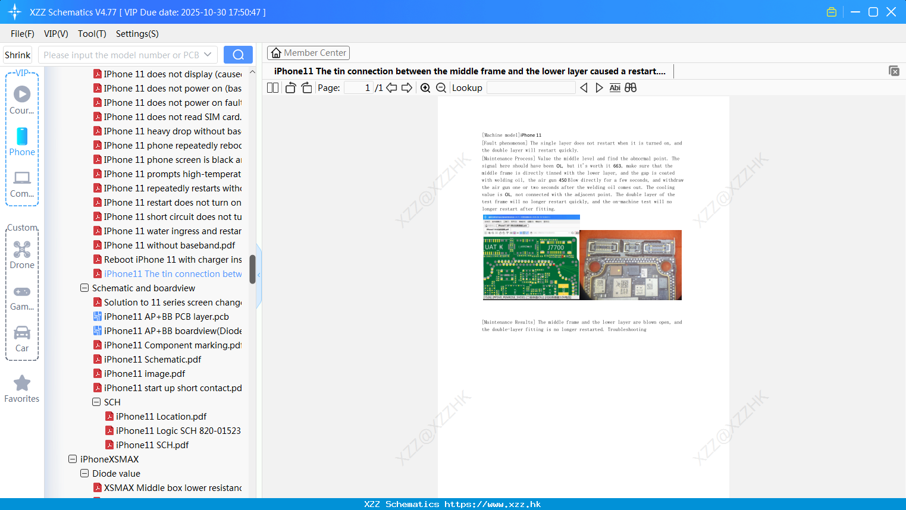906x510 pixels.
Task: Click the binoculars search icon
Action: [631, 88]
